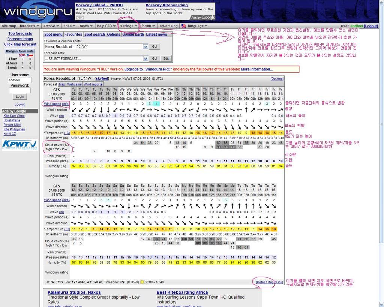Open the Favourite & custom spots combo box
The image size is (384, 307).
click(96, 46)
